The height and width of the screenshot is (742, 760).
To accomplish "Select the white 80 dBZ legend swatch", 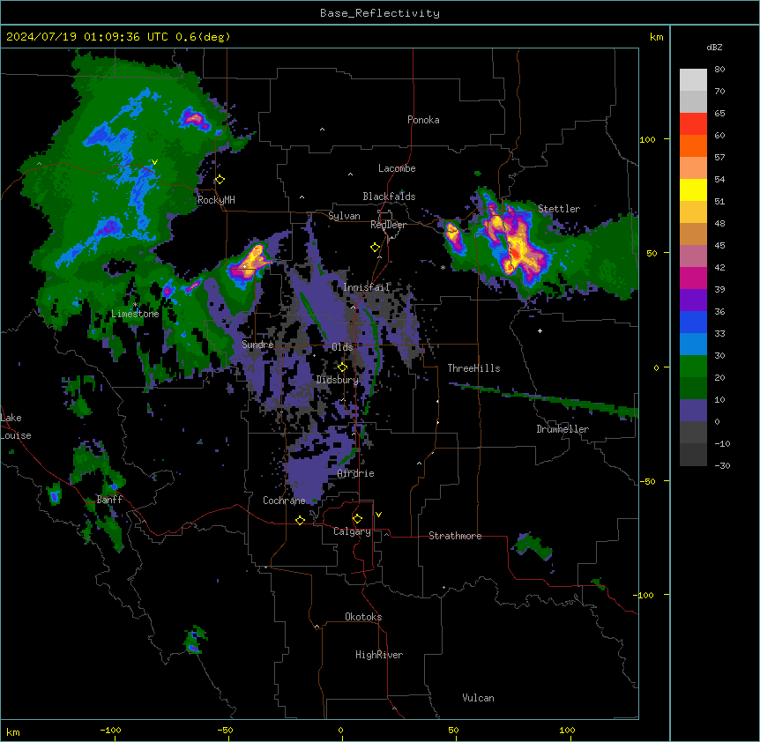I will (x=693, y=80).
